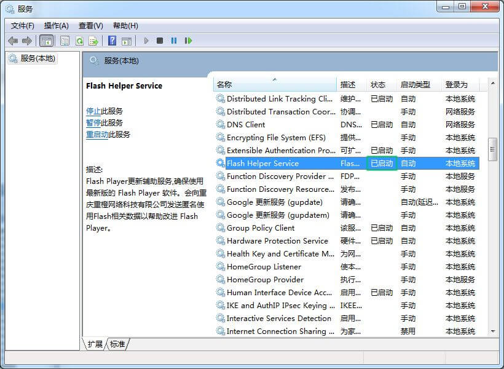504x369 pixels.
Task: Open the 操作(A) menu
Action: (57, 26)
